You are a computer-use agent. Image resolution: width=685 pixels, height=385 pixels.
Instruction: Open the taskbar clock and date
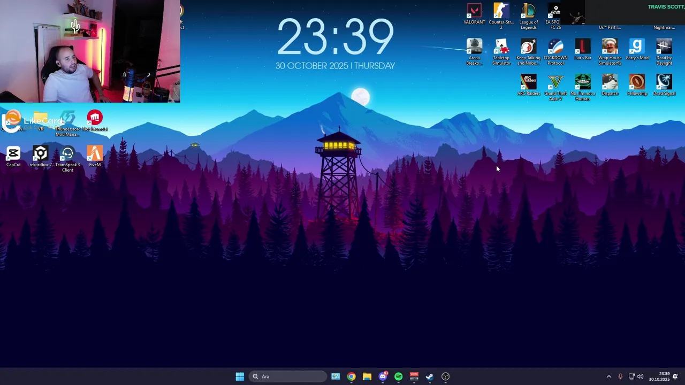(659, 376)
